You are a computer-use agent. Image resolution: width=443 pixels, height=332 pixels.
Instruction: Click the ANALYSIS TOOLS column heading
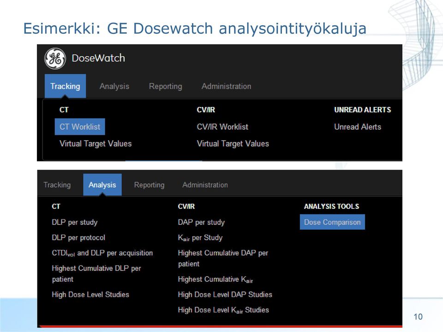tap(331, 207)
